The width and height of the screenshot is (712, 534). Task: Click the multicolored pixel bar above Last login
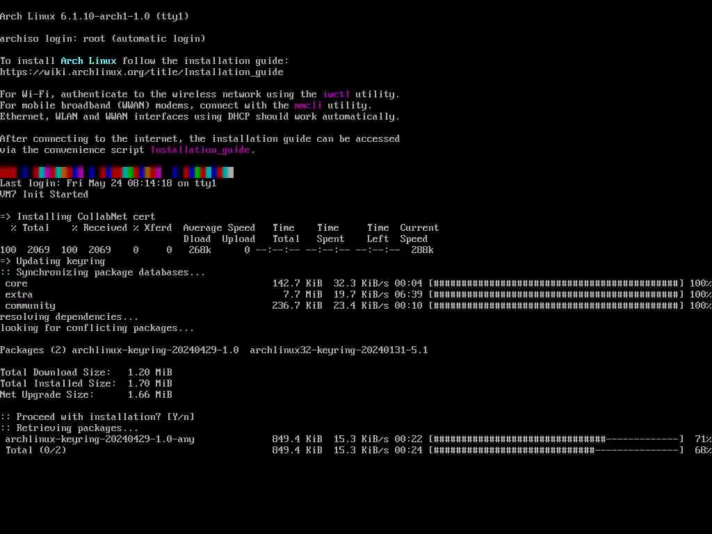click(117, 172)
